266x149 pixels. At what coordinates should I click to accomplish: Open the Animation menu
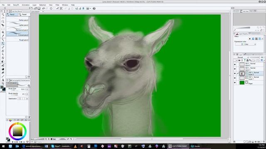coord(26,5)
